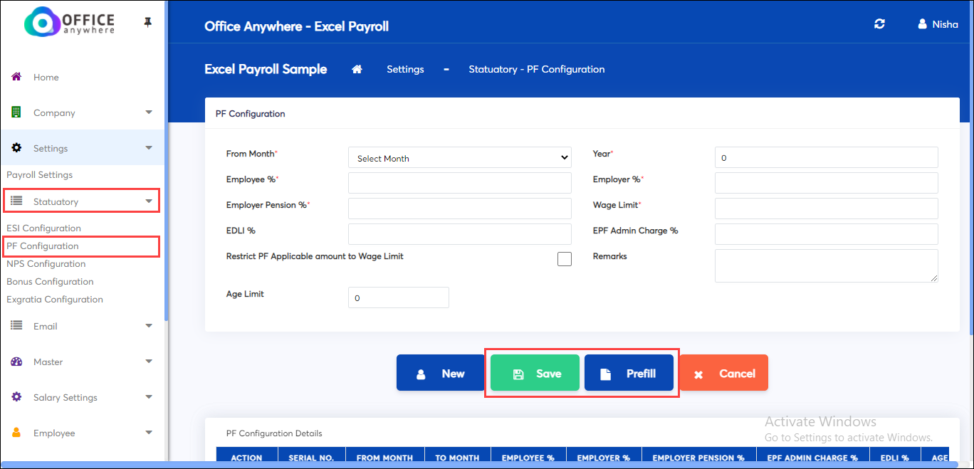Screen dimensions: 974x469
Task: Click the Employee % input field
Action: tap(459, 183)
